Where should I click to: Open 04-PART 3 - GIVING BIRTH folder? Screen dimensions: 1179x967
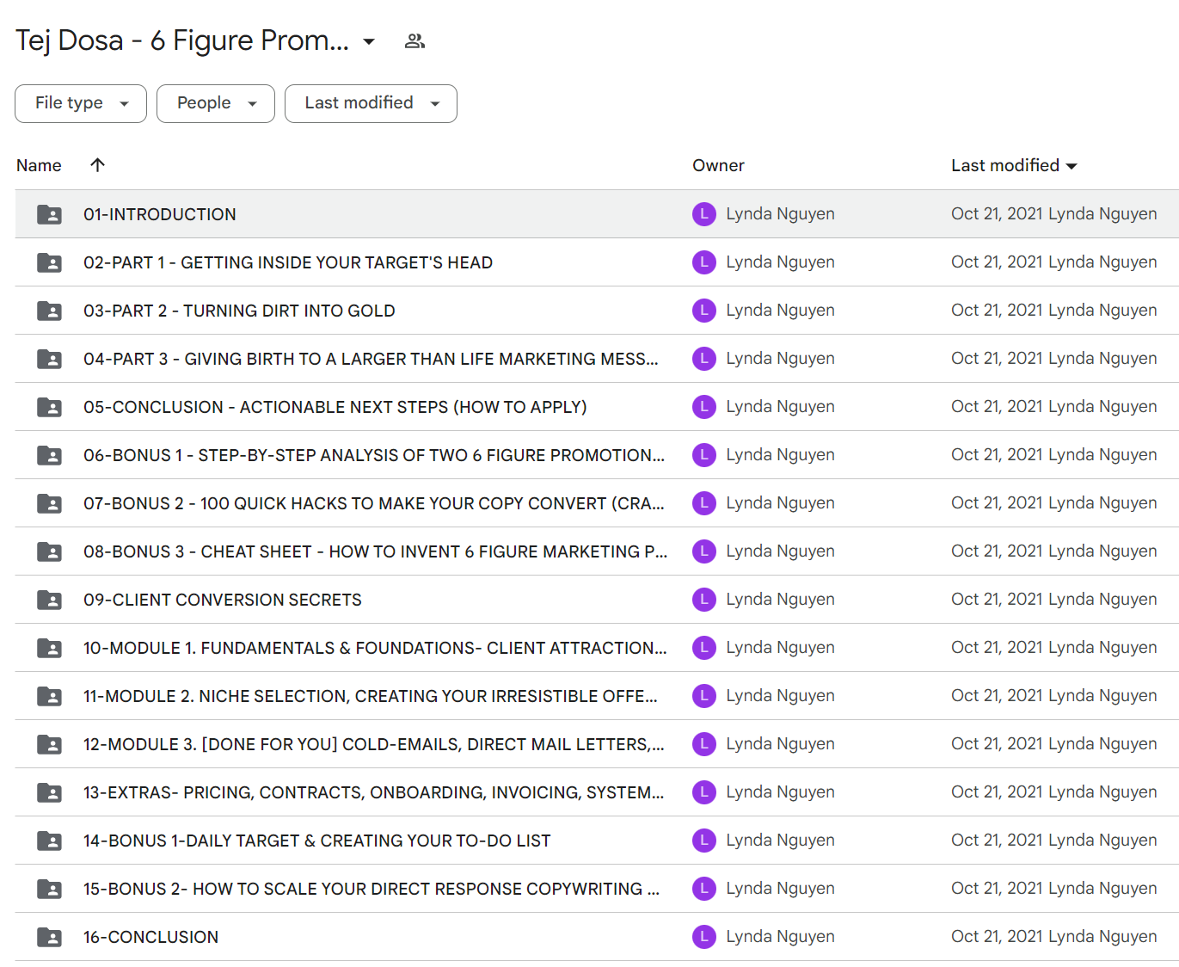371,359
